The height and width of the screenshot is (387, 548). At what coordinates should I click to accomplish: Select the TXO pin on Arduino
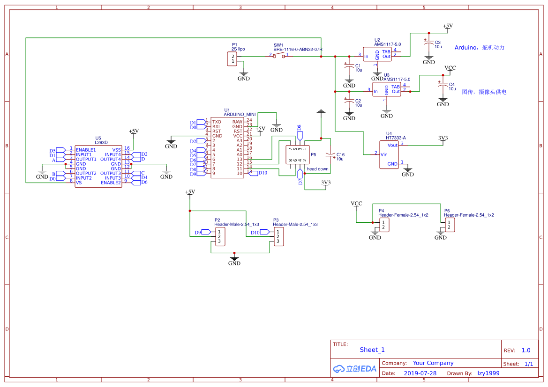tap(217, 122)
